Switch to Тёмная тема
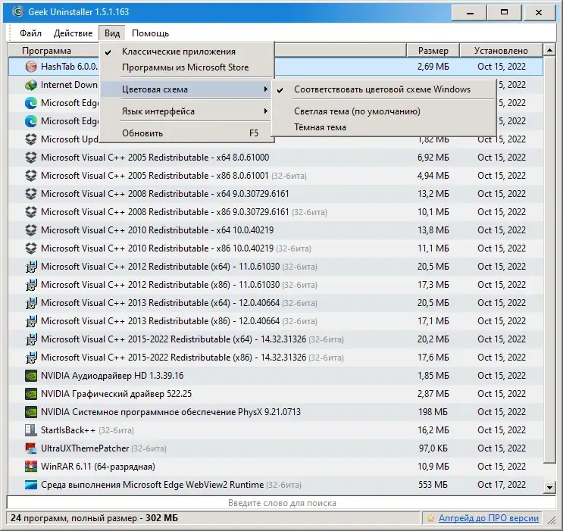 tap(383, 127)
